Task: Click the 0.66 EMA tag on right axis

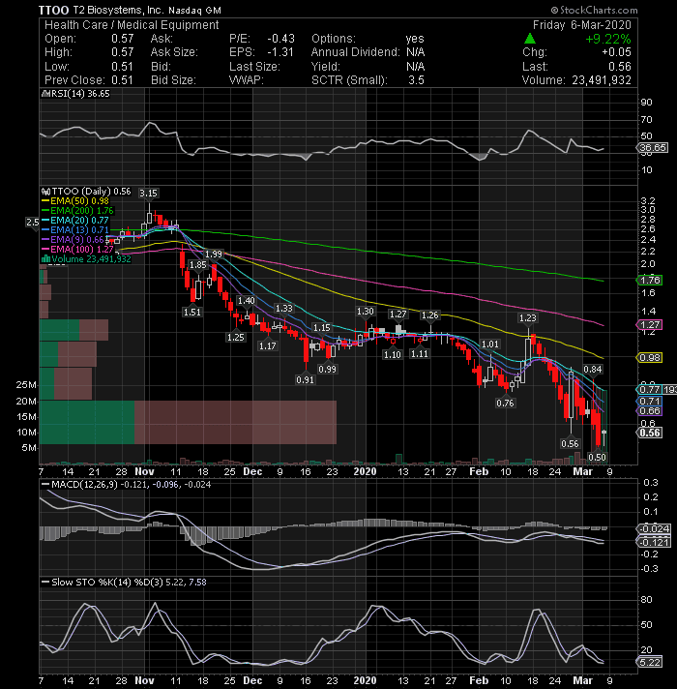Action: pos(650,411)
